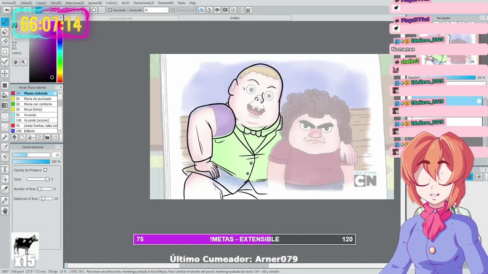
Task: Open the Editar menu
Action: click(26, 3)
